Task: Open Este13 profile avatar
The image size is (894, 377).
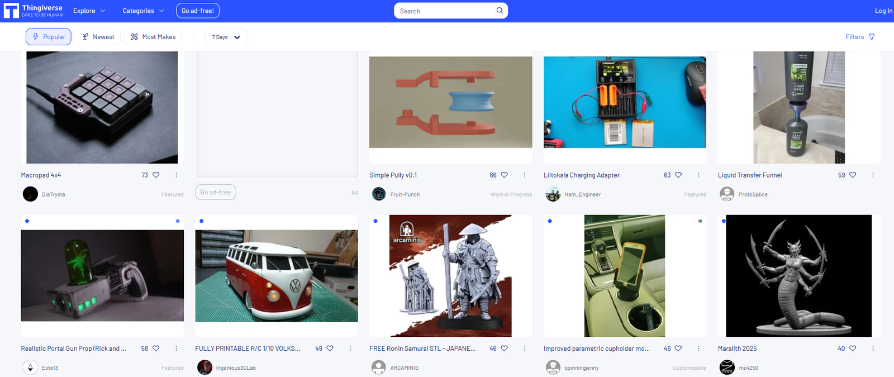Action: point(30,368)
